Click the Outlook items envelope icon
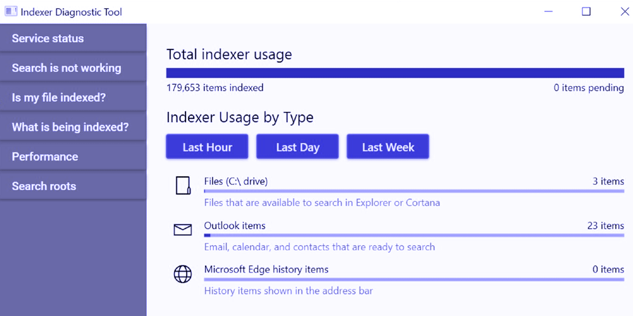Image resolution: width=633 pixels, height=316 pixels. click(x=183, y=230)
